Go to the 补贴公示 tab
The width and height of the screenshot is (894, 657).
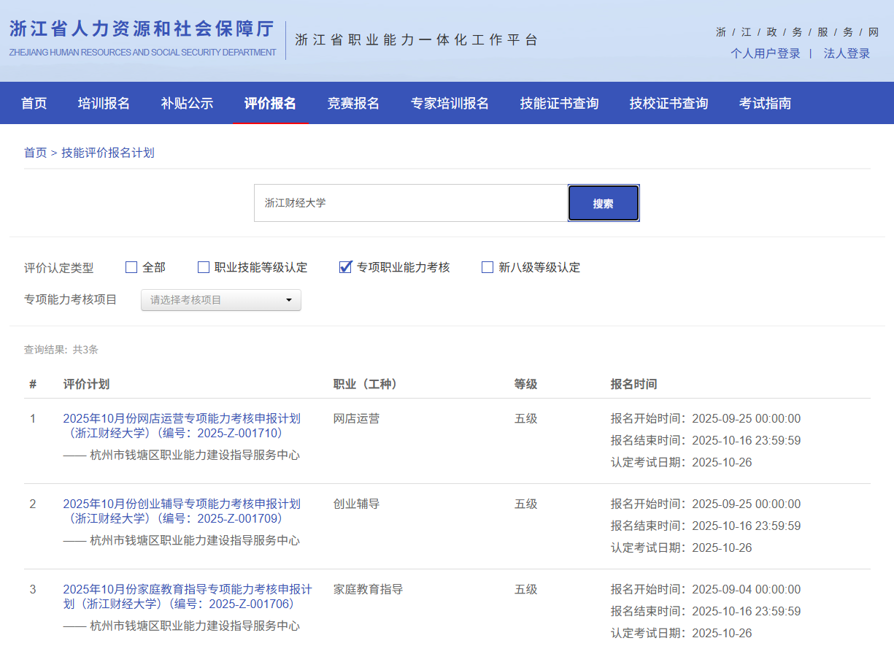pos(187,103)
